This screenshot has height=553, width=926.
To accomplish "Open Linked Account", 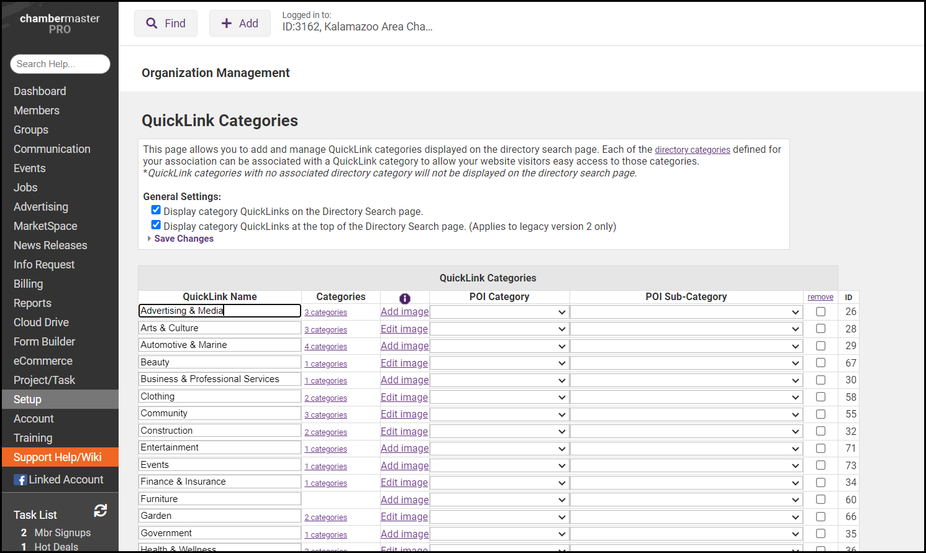I will pos(66,480).
